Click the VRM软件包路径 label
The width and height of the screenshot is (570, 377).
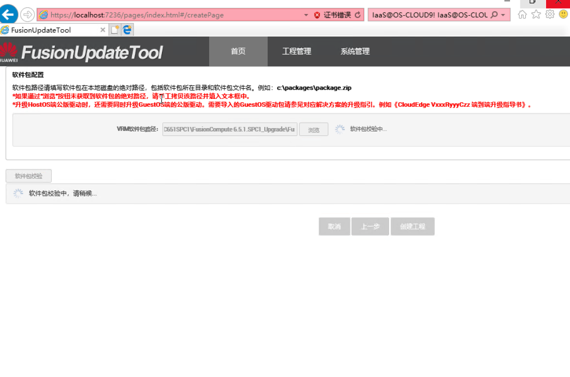coord(138,129)
